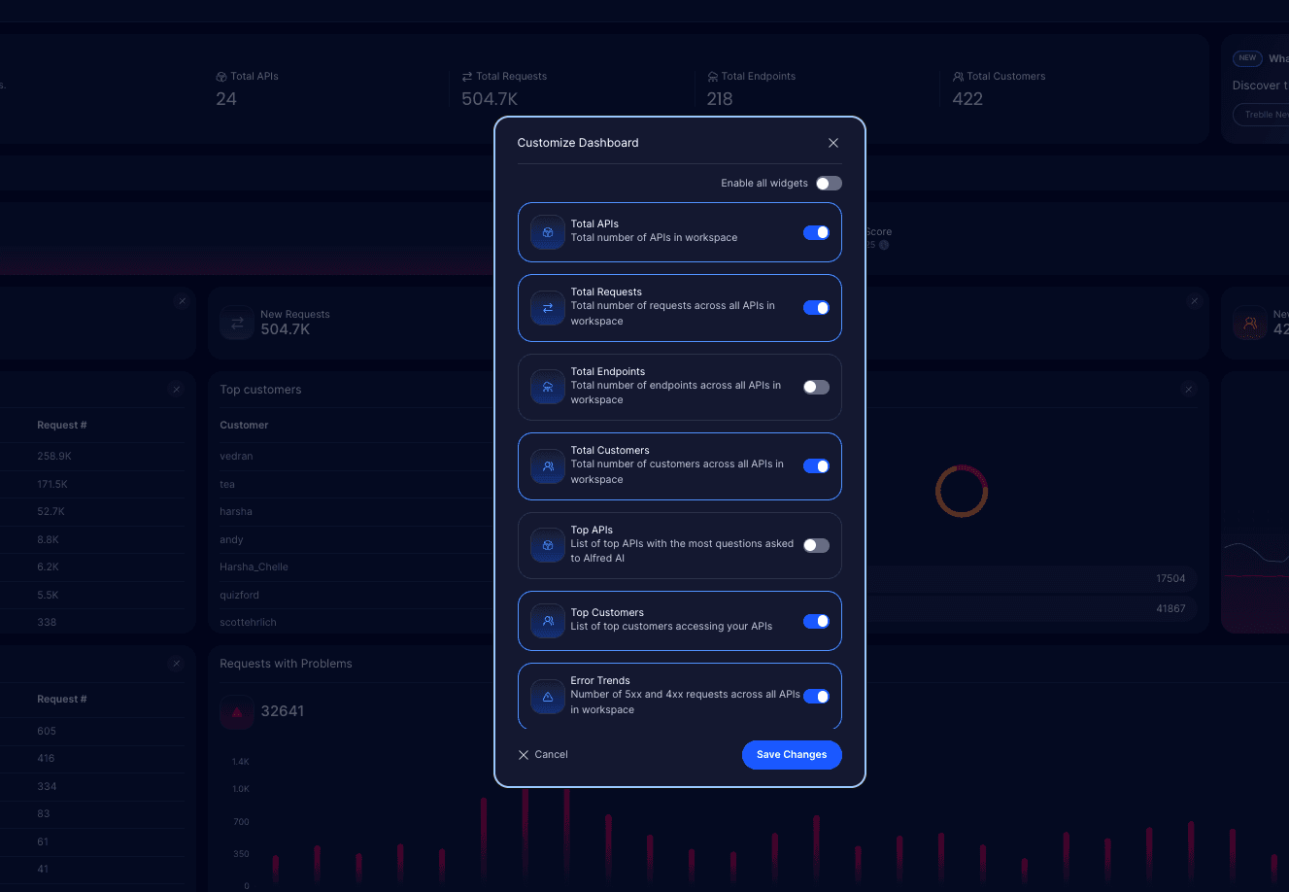1289x892 pixels.
Task: Click the red alert icon beside the 32641 count
Action: coord(237,711)
